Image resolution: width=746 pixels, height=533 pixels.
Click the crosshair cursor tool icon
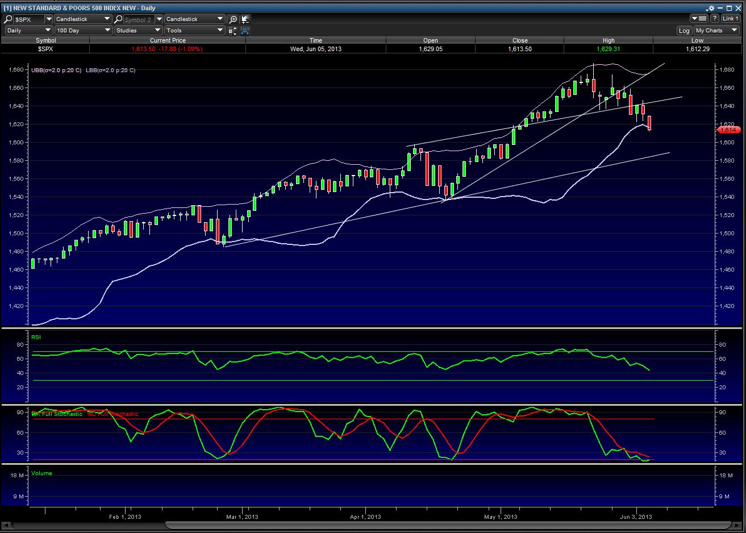click(x=245, y=19)
